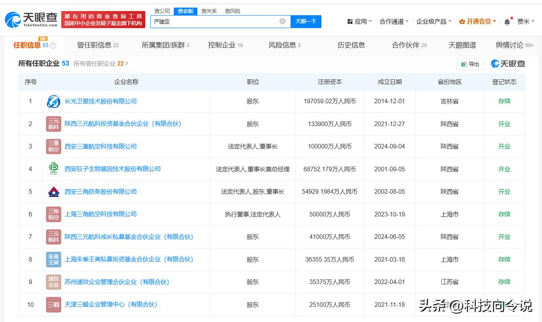
Task: Open 苏州速玟企业管理合伙企业 link
Action: coord(117,282)
